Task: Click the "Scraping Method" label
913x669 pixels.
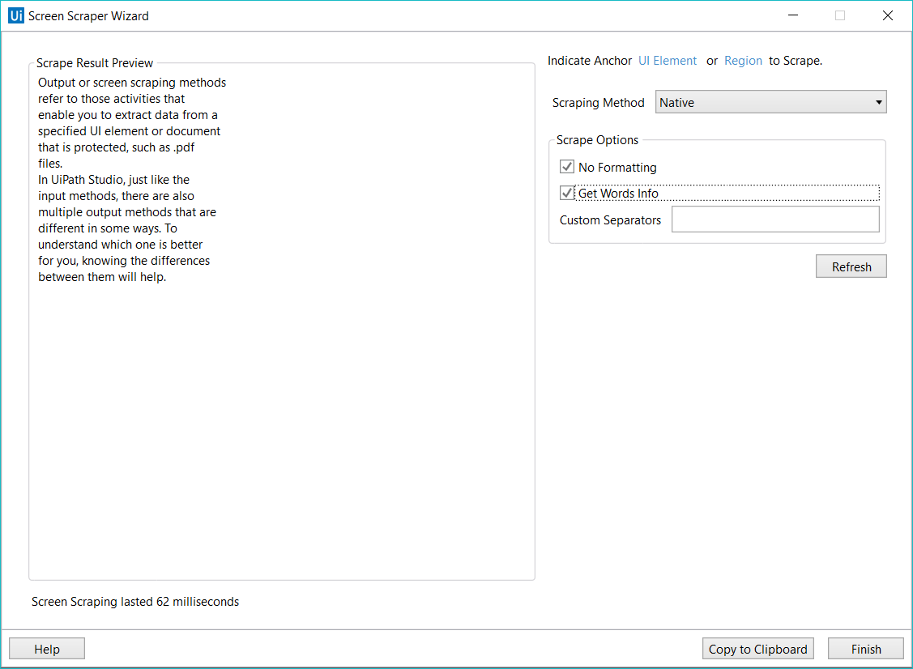Action: tap(598, 103)
